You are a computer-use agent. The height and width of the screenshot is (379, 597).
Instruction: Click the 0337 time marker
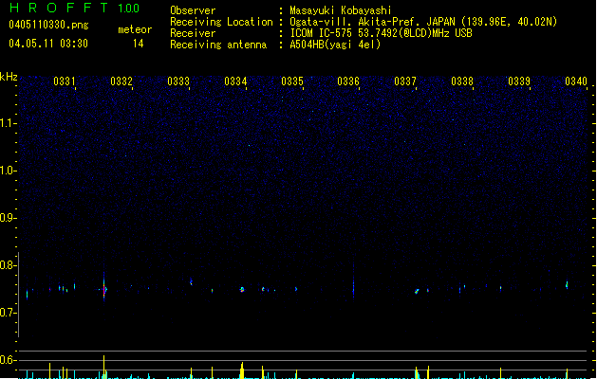tap(405, 81)
